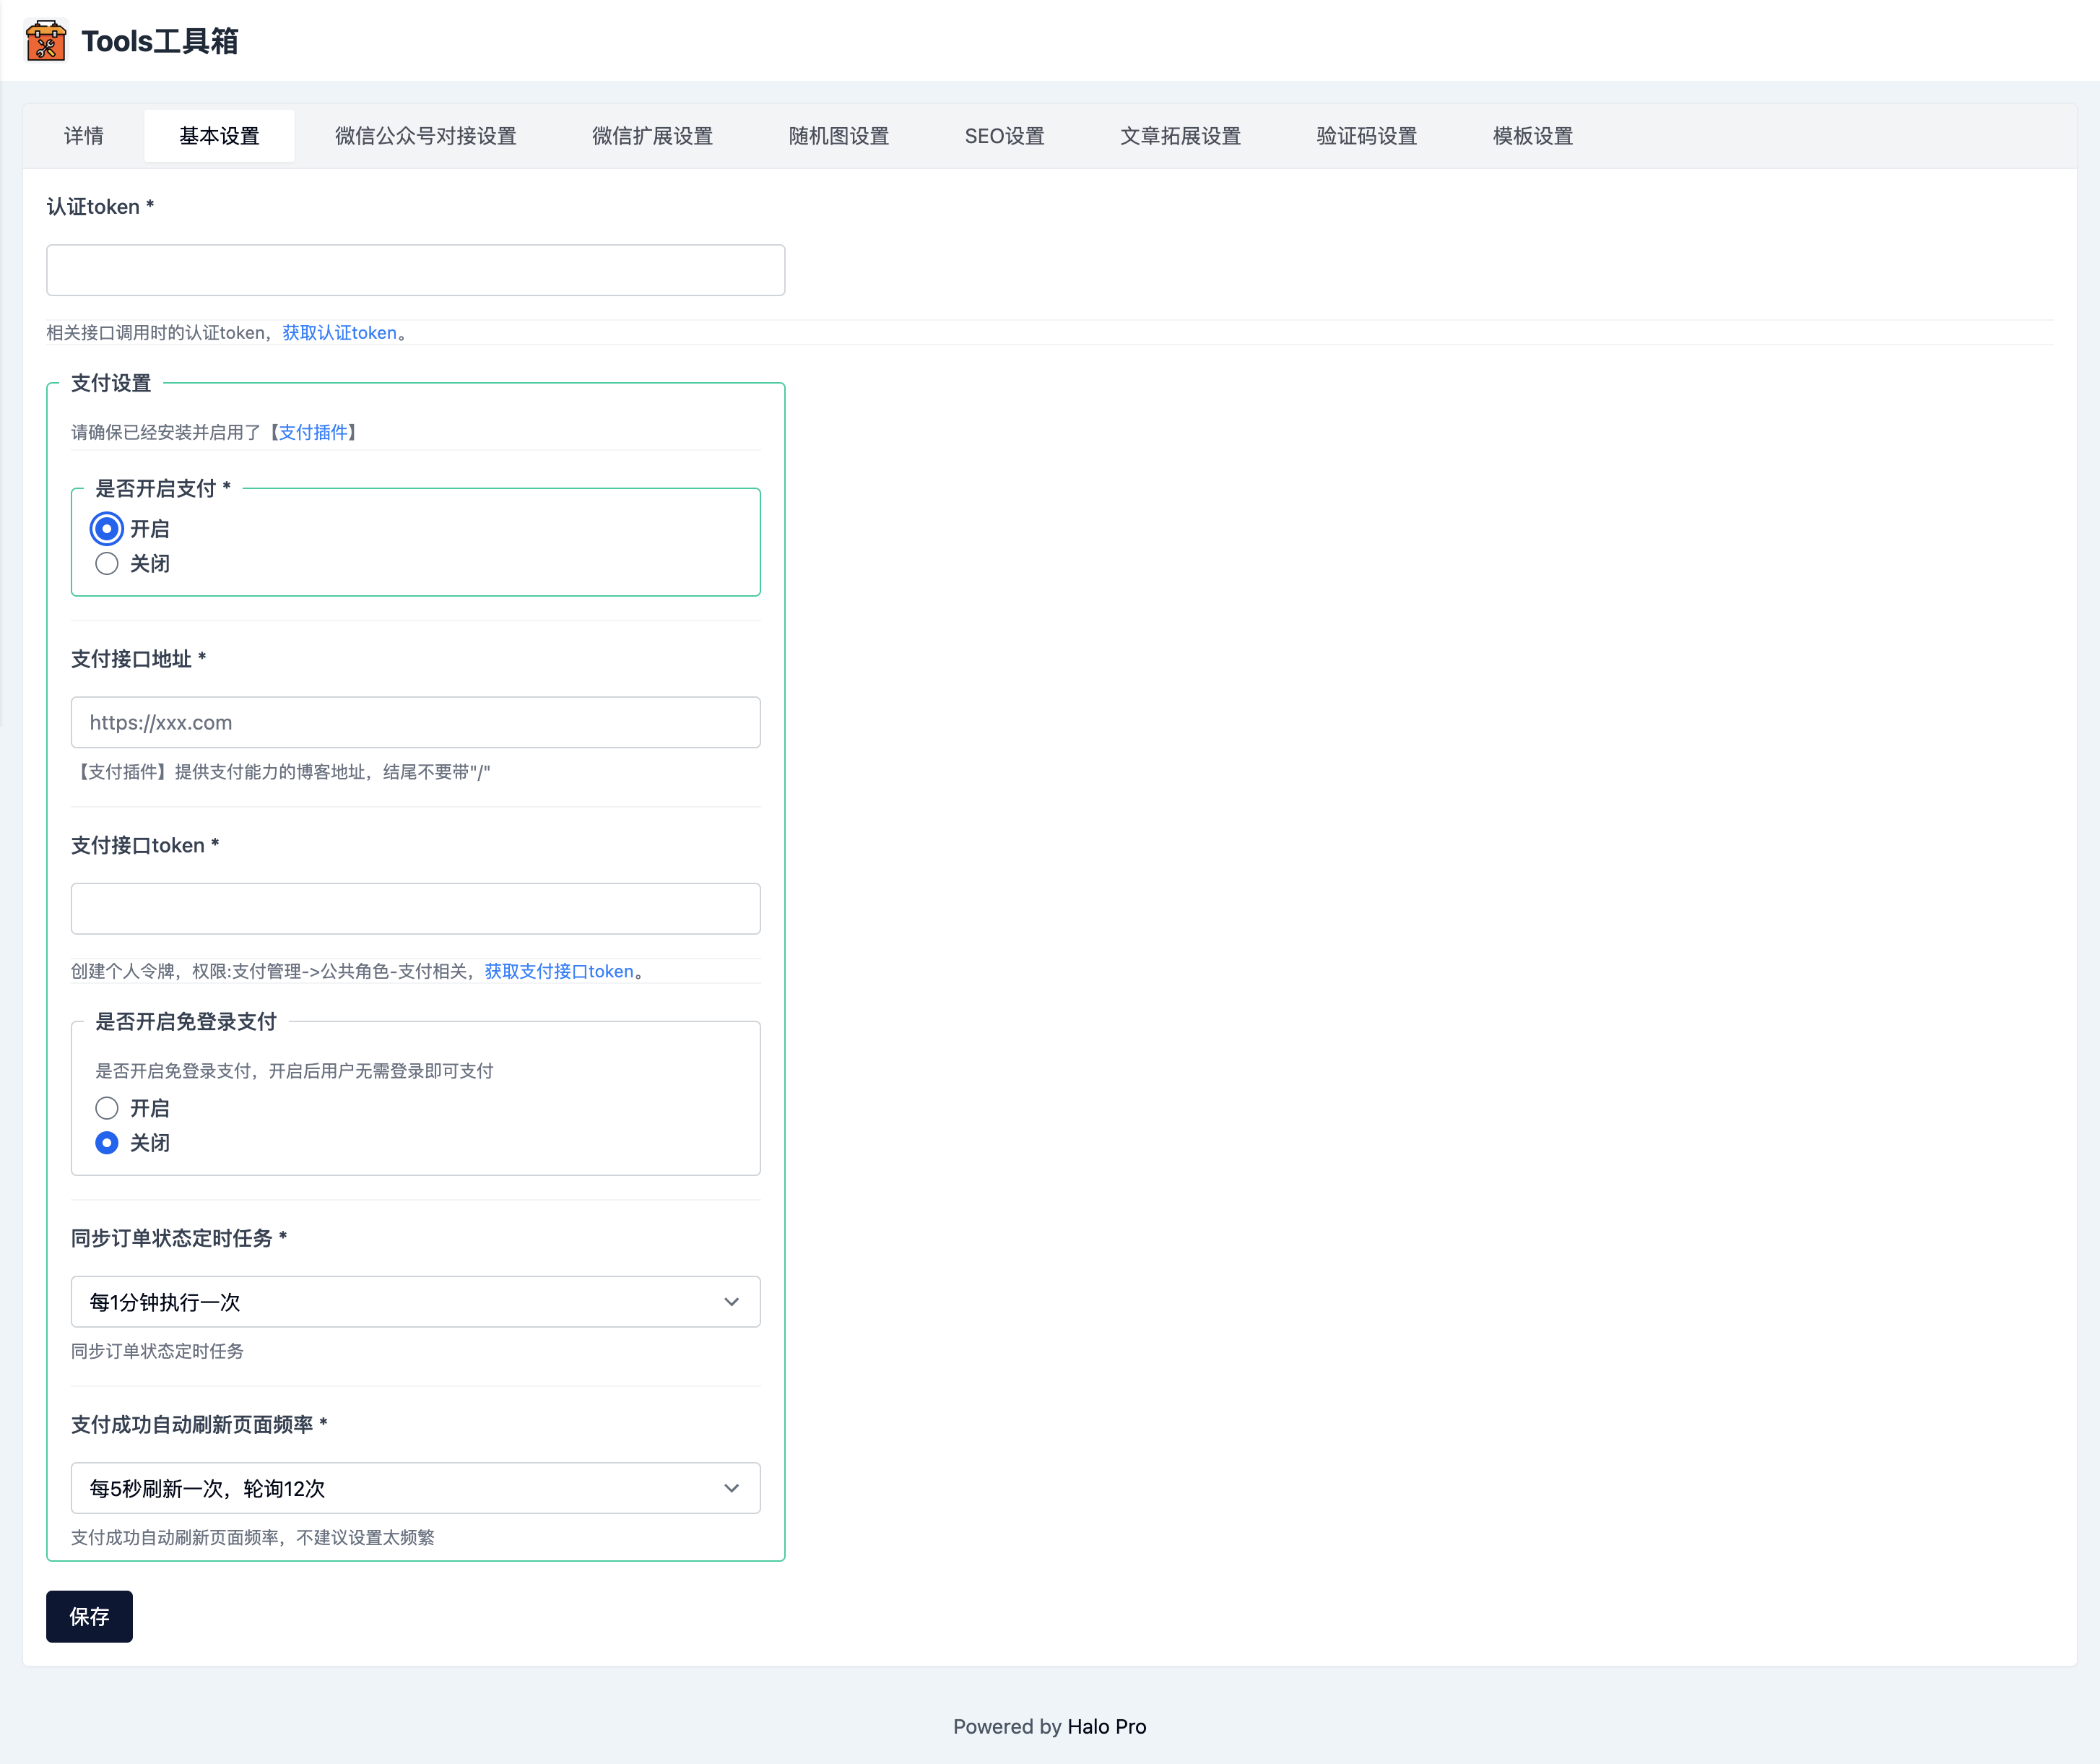2100x1764 pixels.
Task: Follow the 获取支付接口token link
Action: pyautogui.click(x=559, y=971)
